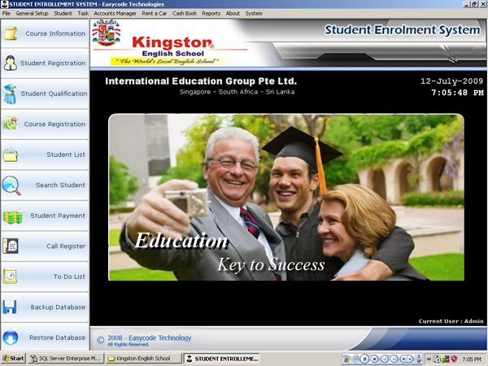Open the Cash Book menu
Screen dimensions: 488x366
tap(184, 14)
